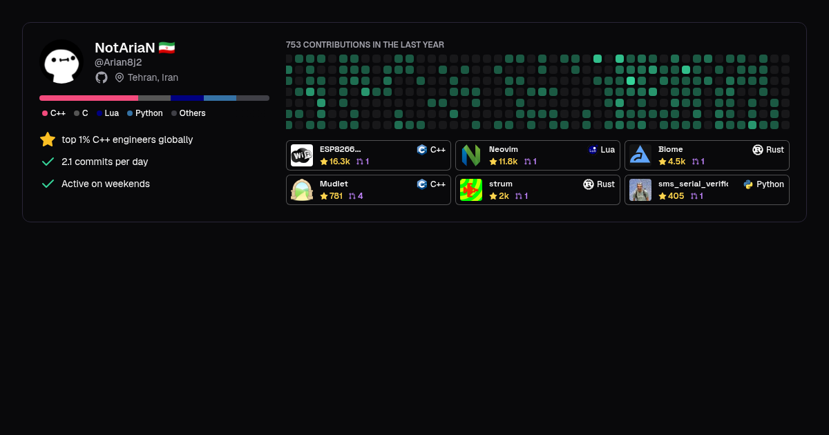
Task: Click the blue dot beside the Python legend
Action: (x=130, y=113)
